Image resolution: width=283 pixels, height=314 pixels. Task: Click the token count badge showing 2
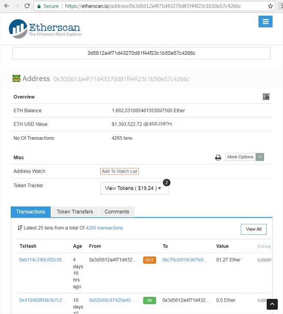[x=166, y=182]
